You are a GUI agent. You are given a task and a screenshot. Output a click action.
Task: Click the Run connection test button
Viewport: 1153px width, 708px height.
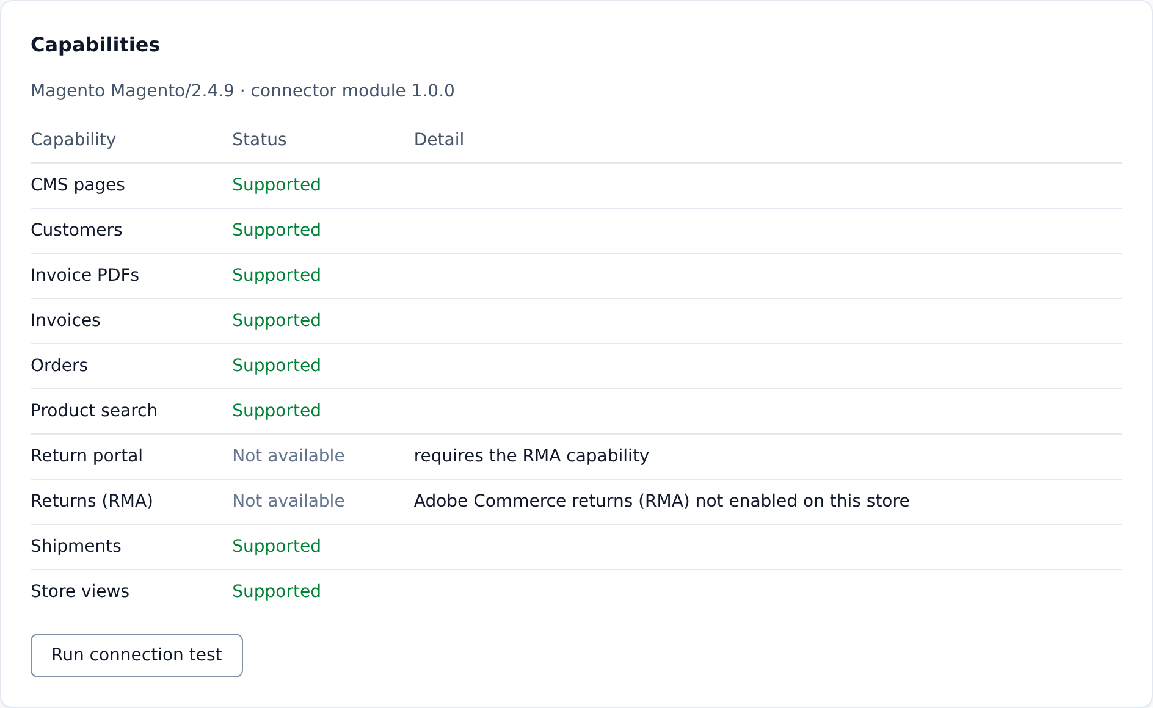tap(137, 655)
